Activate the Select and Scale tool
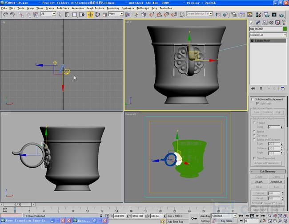Screen dimensions: 289x224 click(x=104, y=15)
